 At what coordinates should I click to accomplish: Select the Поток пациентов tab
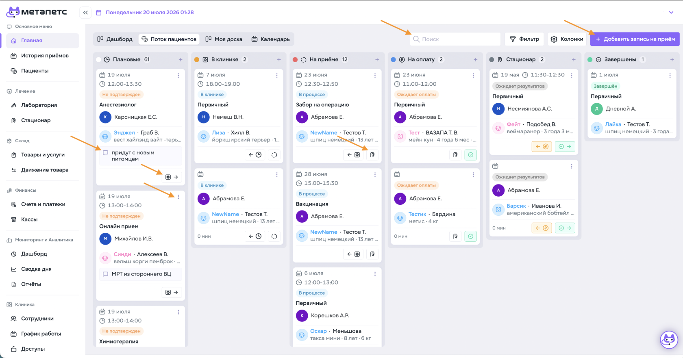(x=169, y=39)
